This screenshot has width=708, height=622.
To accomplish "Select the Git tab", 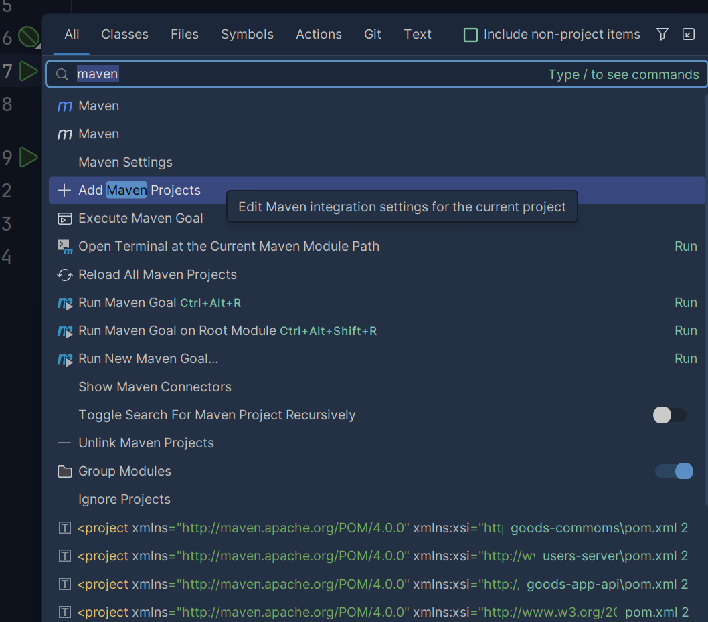I will pyautogui.click(x=373, y=34).
